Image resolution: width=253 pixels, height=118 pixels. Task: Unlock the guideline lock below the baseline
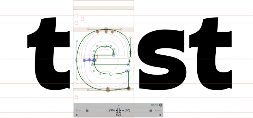[77, 97]
